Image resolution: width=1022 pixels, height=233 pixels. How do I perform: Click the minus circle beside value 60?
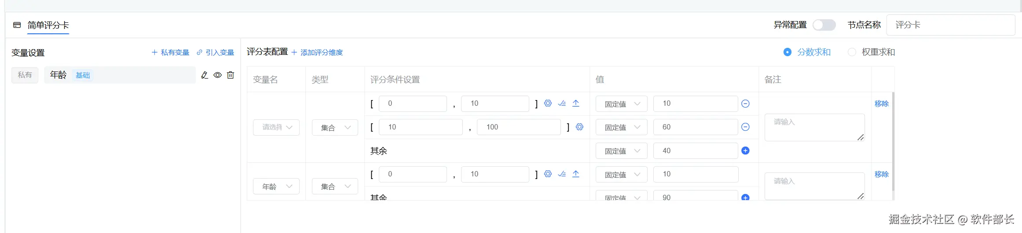[745, 127]
